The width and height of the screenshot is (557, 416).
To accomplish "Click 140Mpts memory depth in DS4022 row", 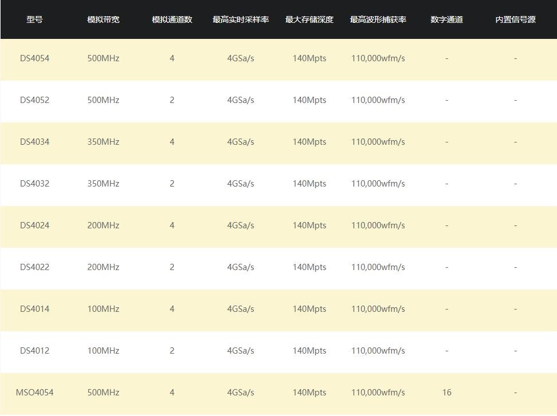I will [309, 267].
